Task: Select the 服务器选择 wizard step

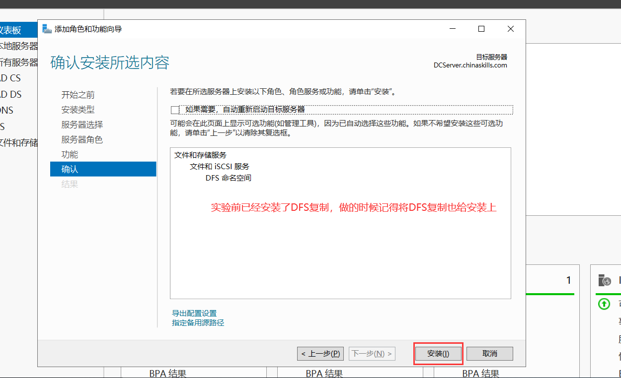Action: pyautogui.click(x=82, y=125)
